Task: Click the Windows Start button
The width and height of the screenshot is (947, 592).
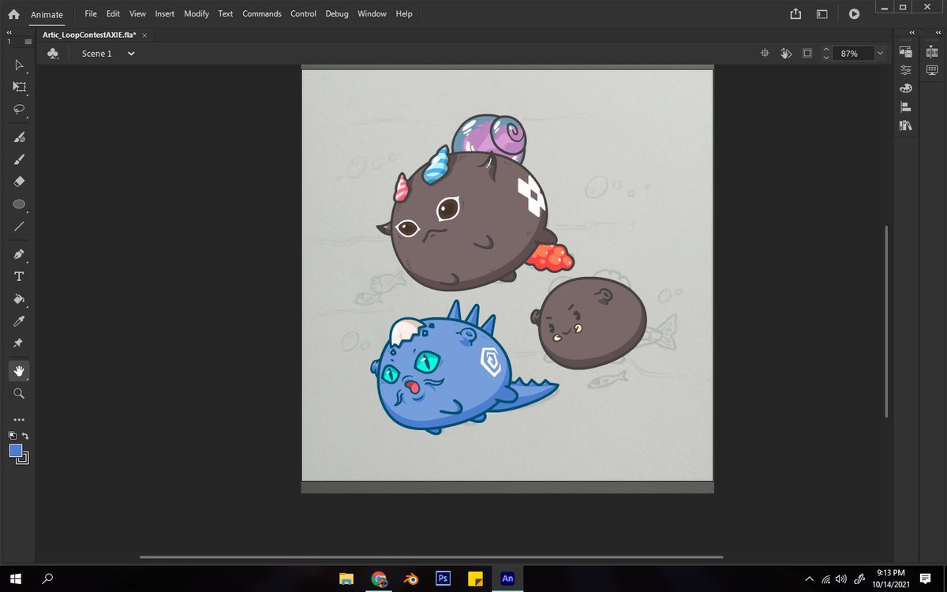Action: (14, 579)
